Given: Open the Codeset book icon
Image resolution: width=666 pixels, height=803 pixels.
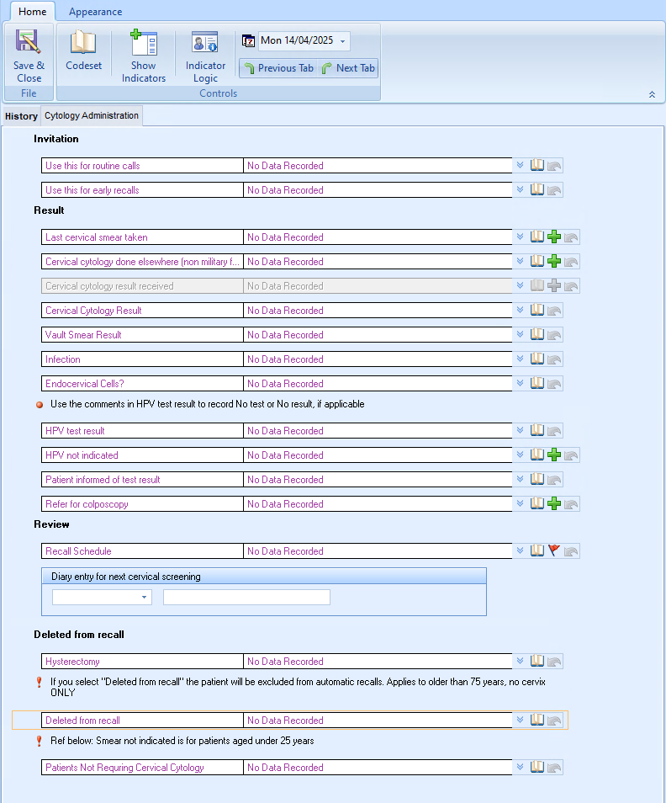Looking at the screenshot, I should coord(83,42).
